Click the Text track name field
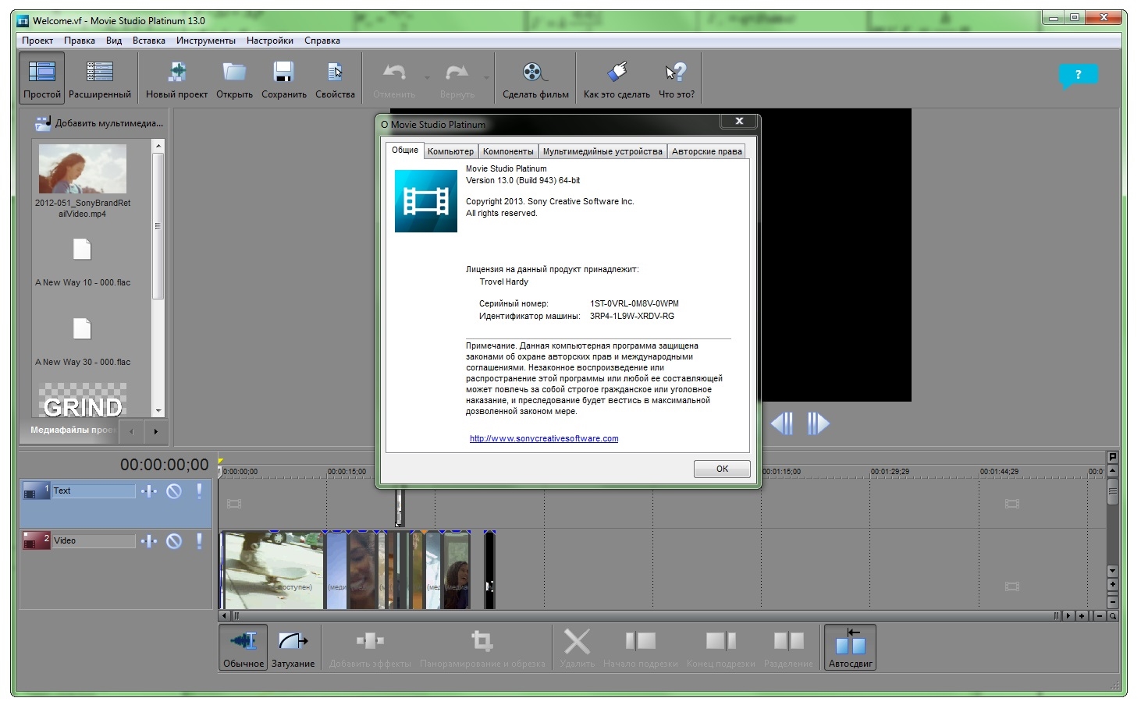This screenshot has height=712, width=1141. (x=94, y=491)
